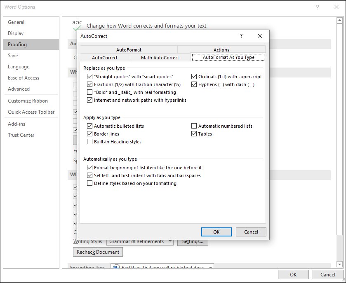Switch to the Actions tab
346x283 pixels.
click(221, 49)
